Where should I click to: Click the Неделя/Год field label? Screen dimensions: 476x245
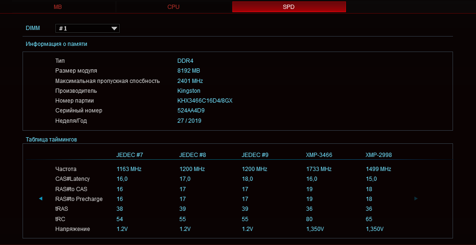[71, 121]
